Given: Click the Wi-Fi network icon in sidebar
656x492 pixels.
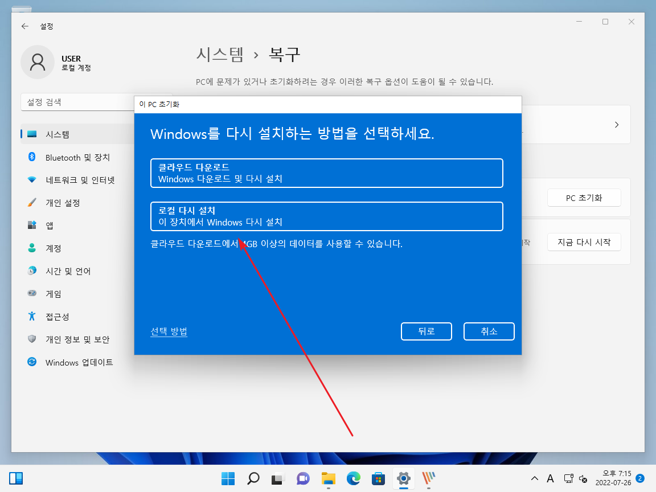Looking at the screenshot, I should pos(32,180).
